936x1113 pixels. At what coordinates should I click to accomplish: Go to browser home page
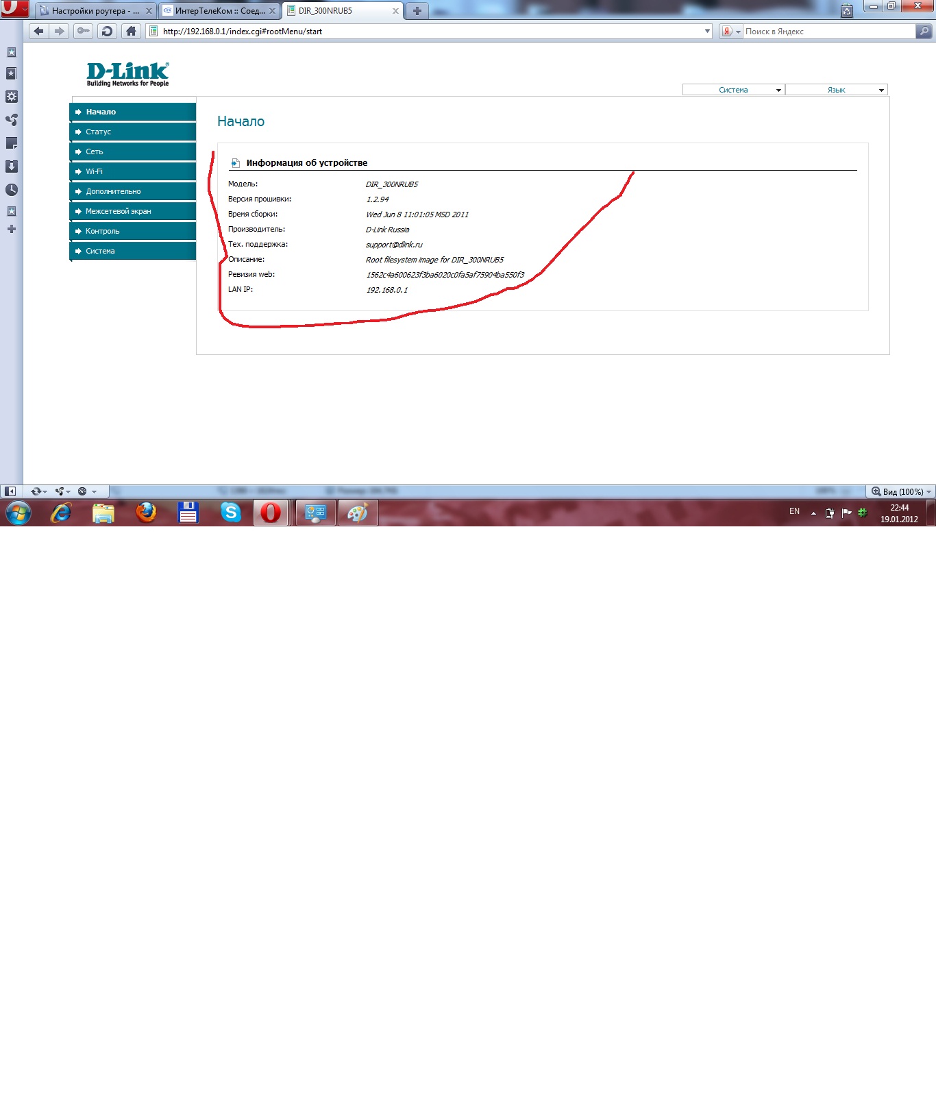131,31
